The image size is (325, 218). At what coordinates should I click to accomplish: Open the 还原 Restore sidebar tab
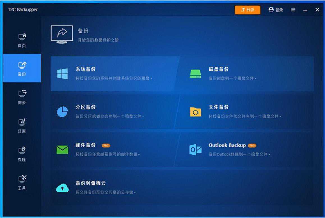tap(22, 126)
